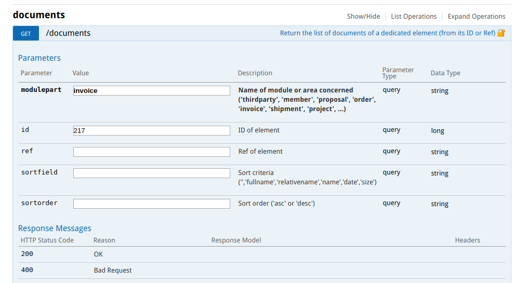Screen dimensions: 527x283
Task: Click the 'Reason' column header
Action: pyautogui.click(x=104, y=240)
